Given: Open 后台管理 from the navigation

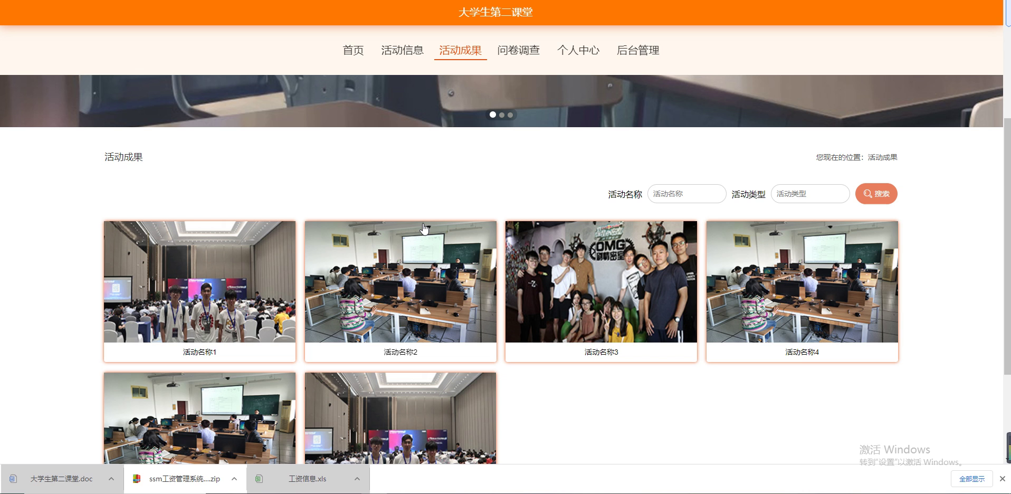Looking at the screenshot, I should 638,50.
